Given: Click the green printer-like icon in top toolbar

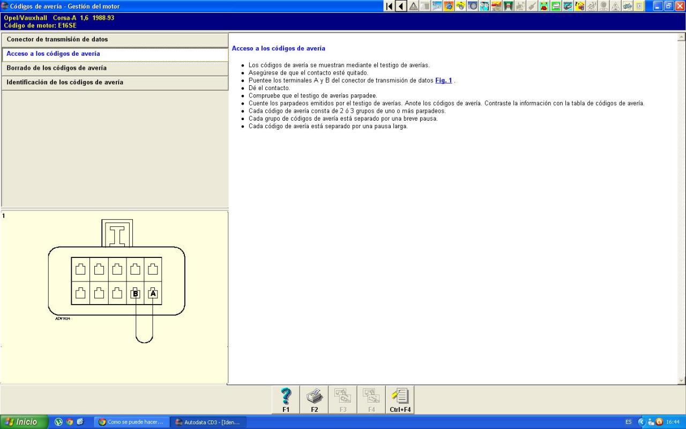Looking at the screenshot, I should pos(556,6).
